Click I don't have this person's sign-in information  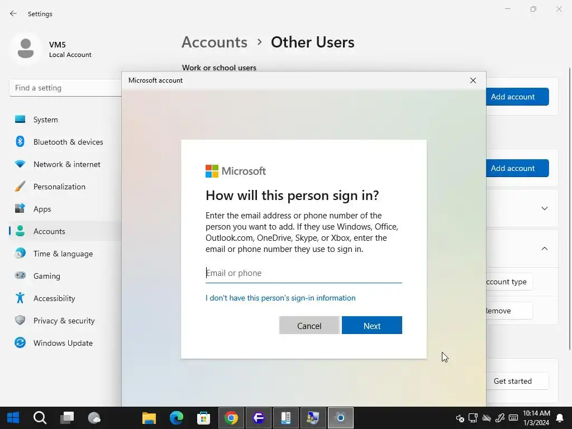280,298
